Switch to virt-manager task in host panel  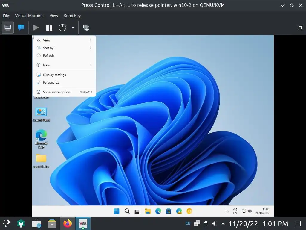[x=83, y=223]
